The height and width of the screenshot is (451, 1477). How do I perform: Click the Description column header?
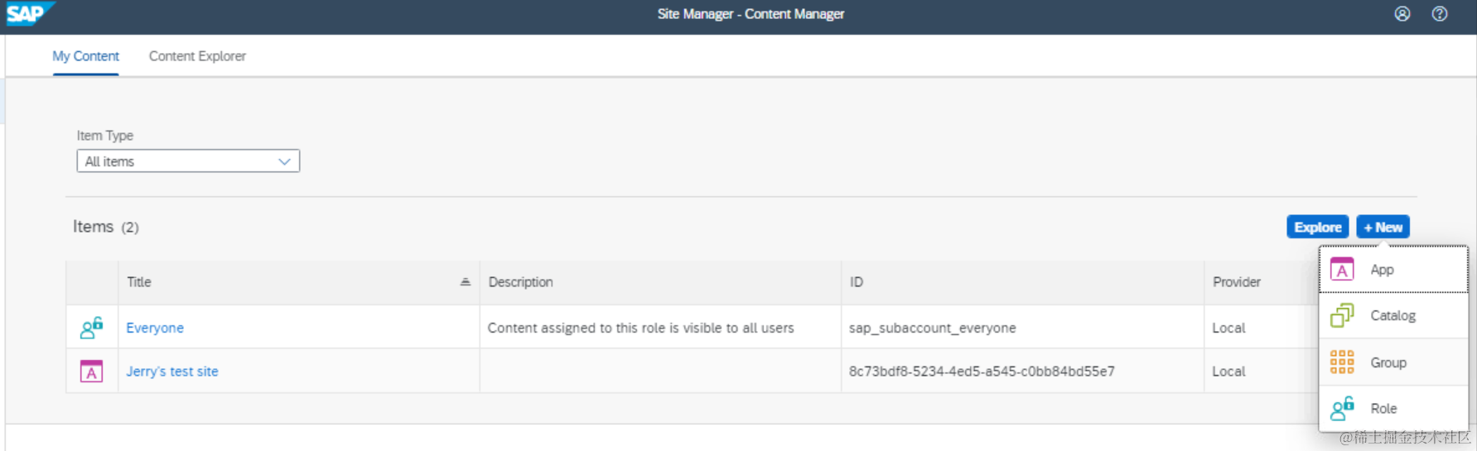coord(660,282)
